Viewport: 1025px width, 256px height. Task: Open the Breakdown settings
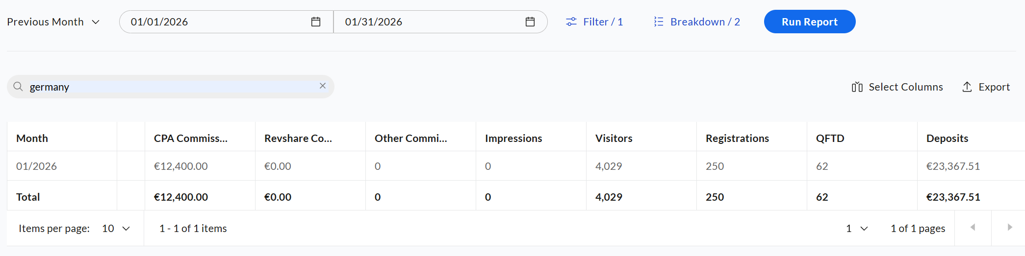pos(697,22)
